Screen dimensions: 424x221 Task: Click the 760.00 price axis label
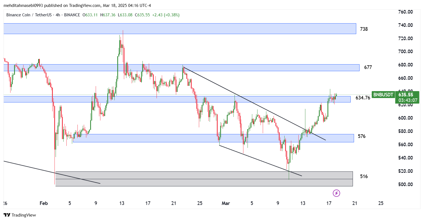pyautogui.click(x=406, y=12)
